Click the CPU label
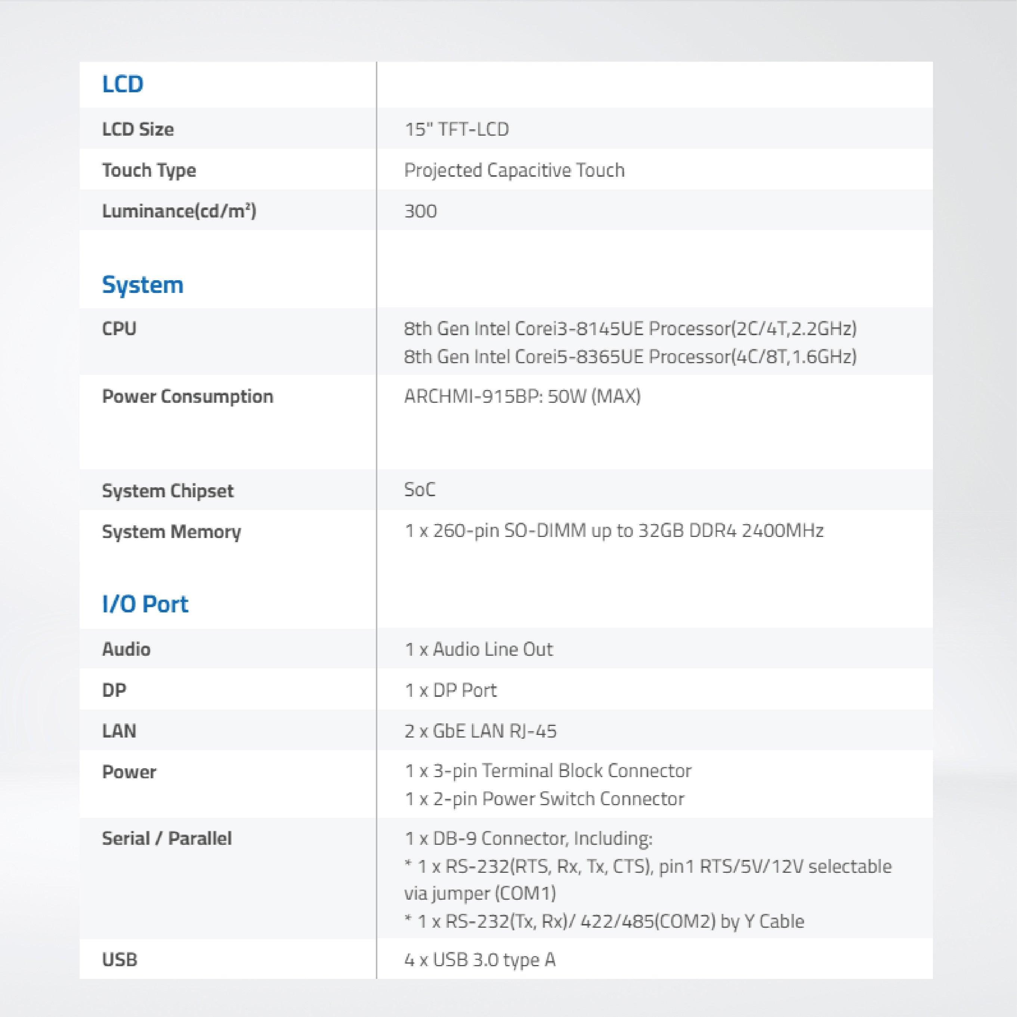This screenshot has height=1017, width=1017. pyautogui.click(x=119, y=328)
